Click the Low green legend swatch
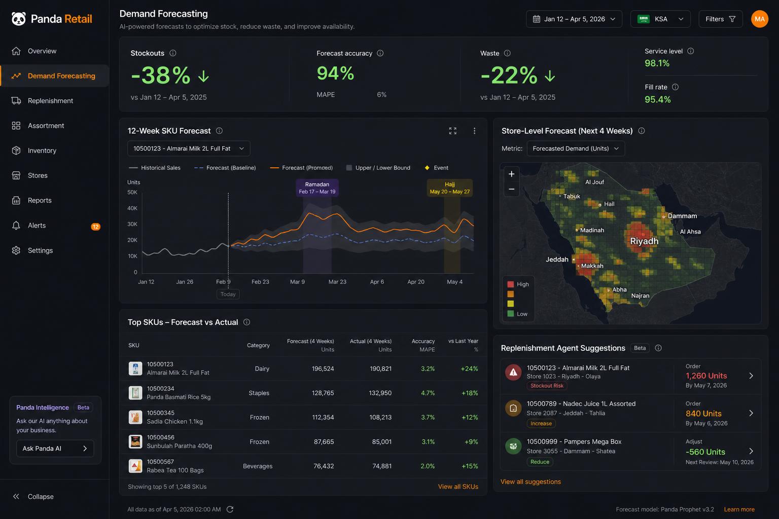 pos(511,314)
